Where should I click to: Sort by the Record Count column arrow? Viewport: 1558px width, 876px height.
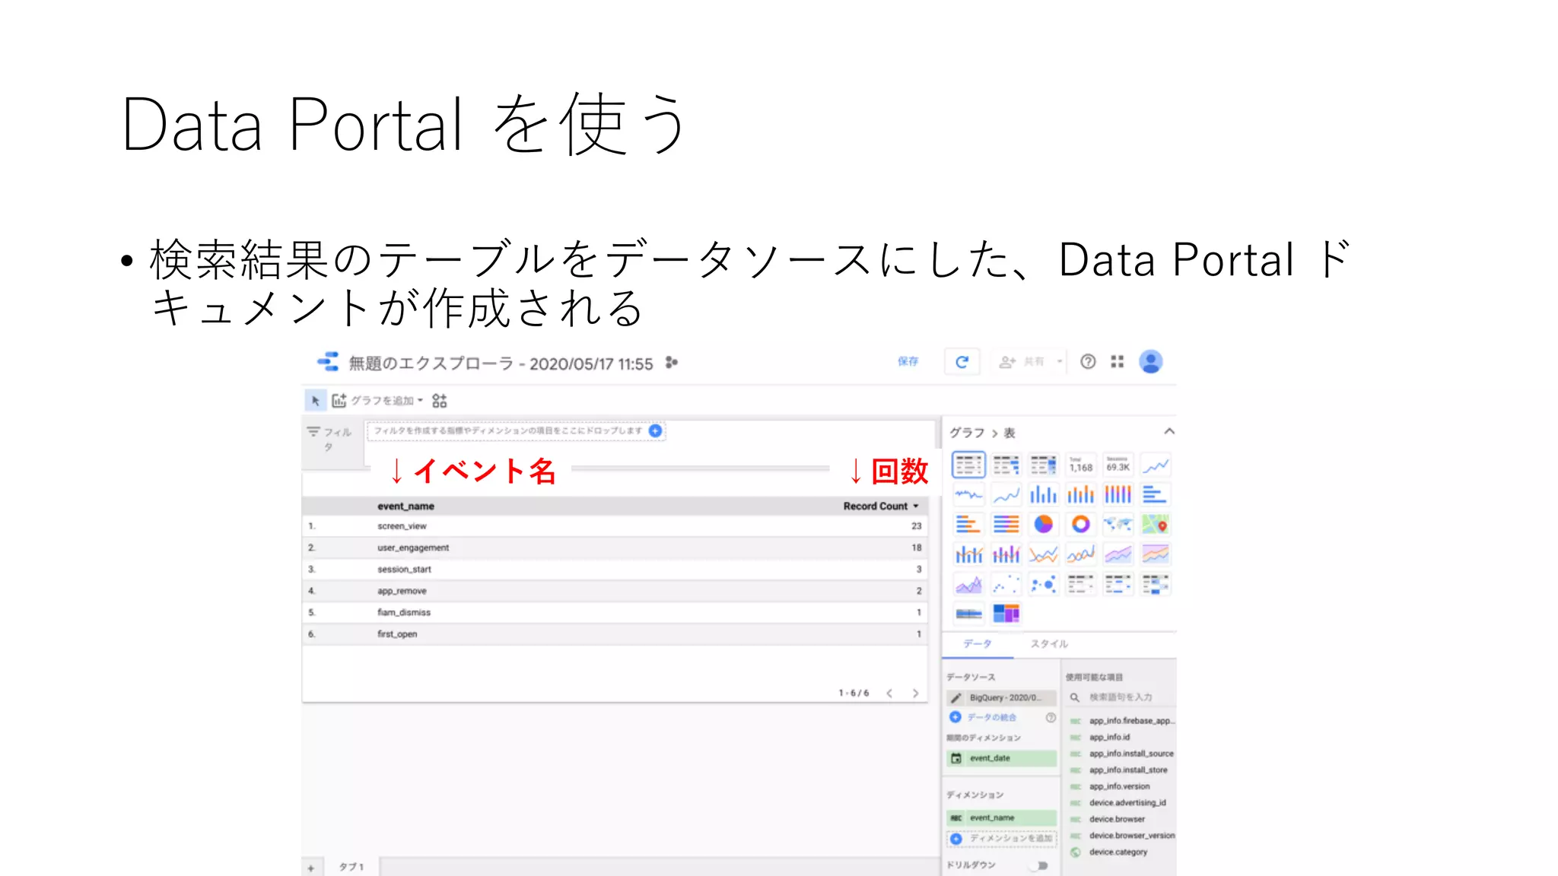[x=916, y=506]
